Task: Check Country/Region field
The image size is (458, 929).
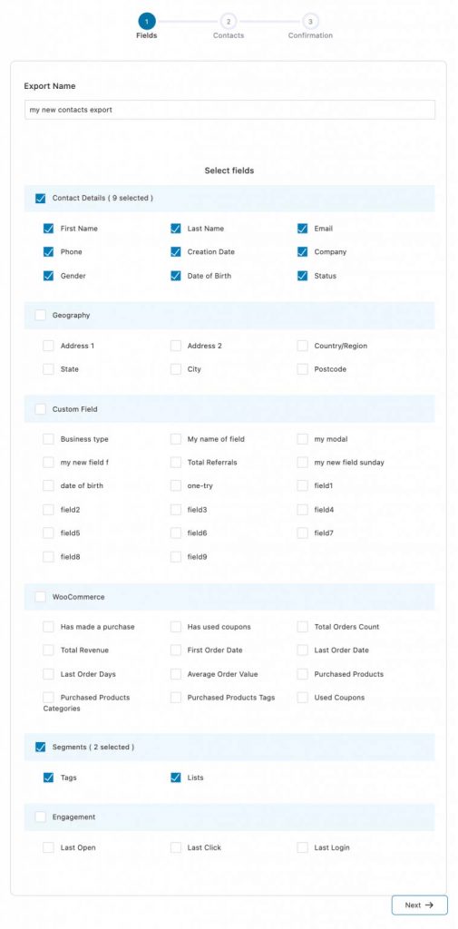Action: (x=302, y=346)
